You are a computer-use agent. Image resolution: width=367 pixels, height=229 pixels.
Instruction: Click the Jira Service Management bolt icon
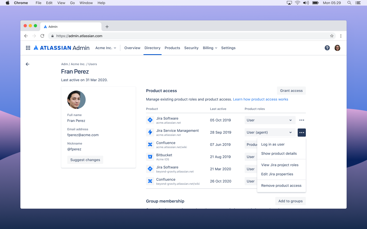pos(150,132)
